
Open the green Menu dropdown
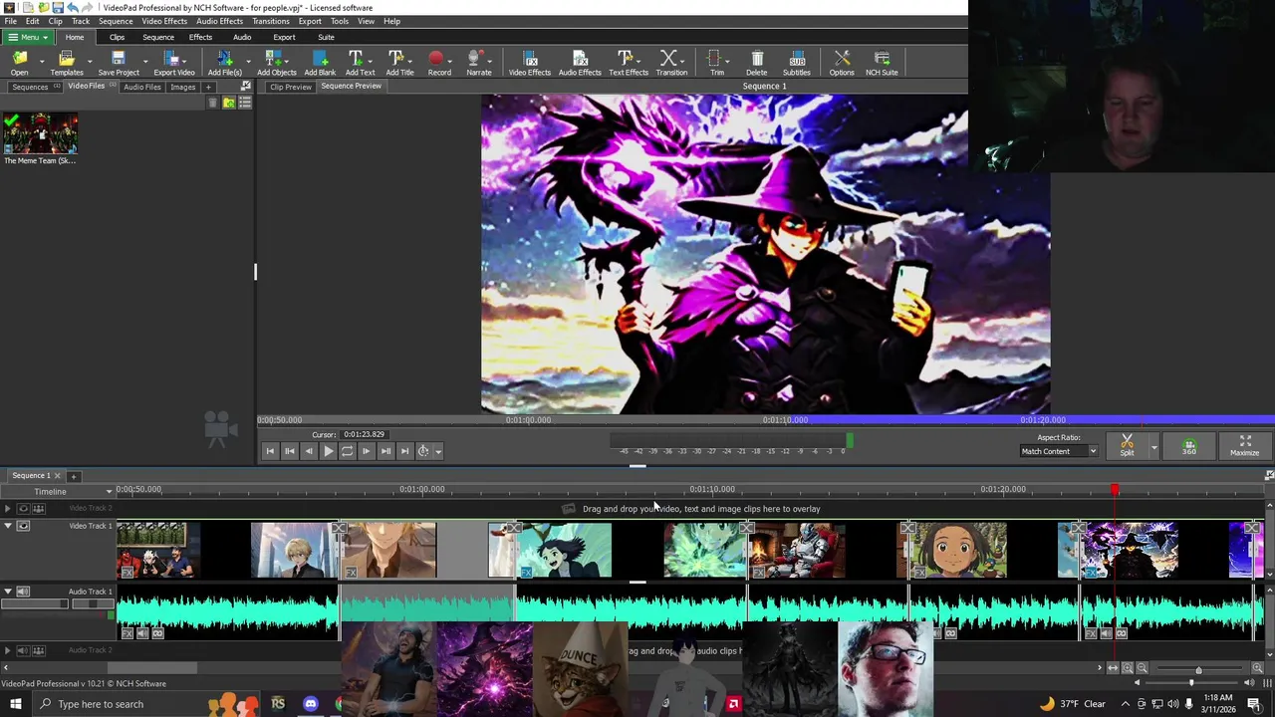point(27,37)
